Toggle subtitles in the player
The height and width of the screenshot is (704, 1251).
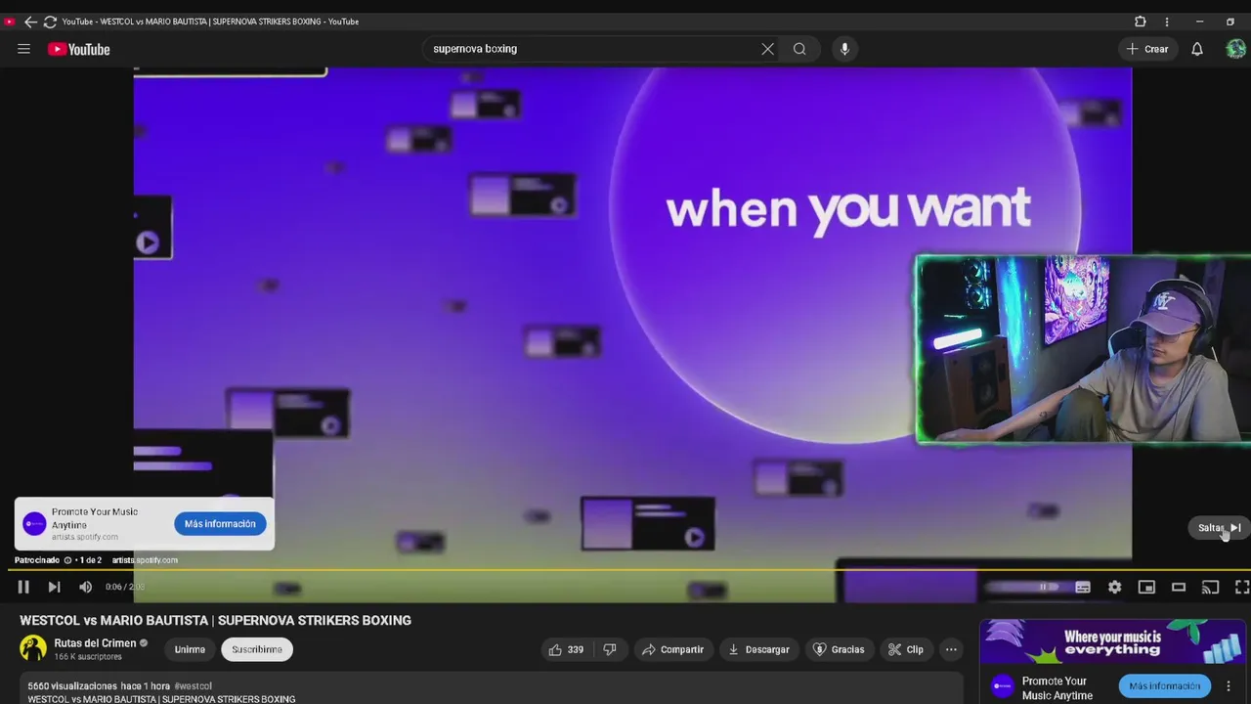[x=1083, y=587]
